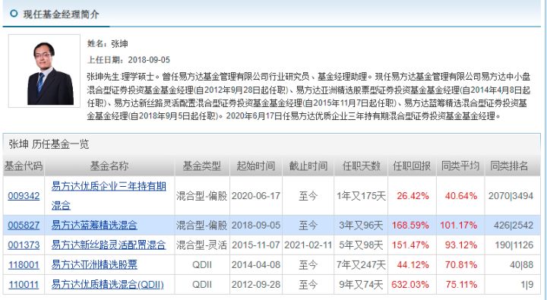Screen dimensions: 547x300
Task: Click 混合型-偏股 type in 005827 row
Action: point(201,226)
